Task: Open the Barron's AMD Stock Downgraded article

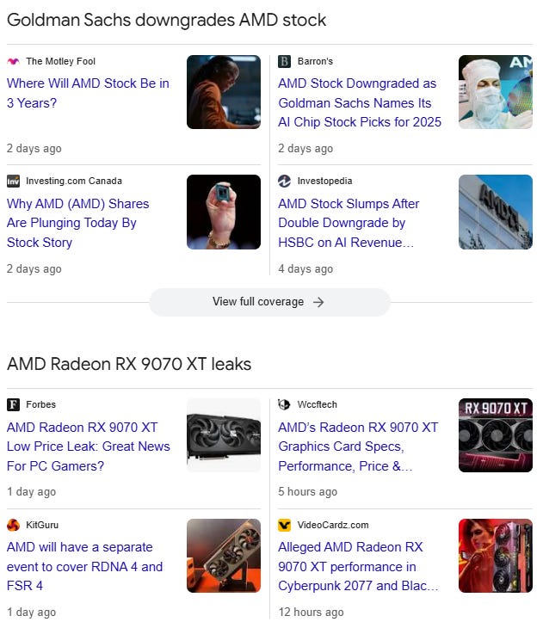Action: [x=360, y=102]
